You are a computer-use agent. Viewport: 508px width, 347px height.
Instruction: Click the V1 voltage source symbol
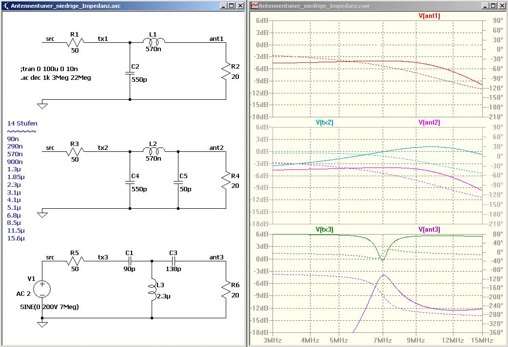click(42, 289)
